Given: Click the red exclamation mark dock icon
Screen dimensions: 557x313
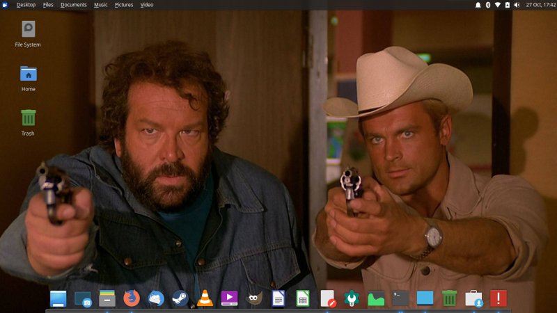Looking at the screenshot, I should click(x=499, y=298).
